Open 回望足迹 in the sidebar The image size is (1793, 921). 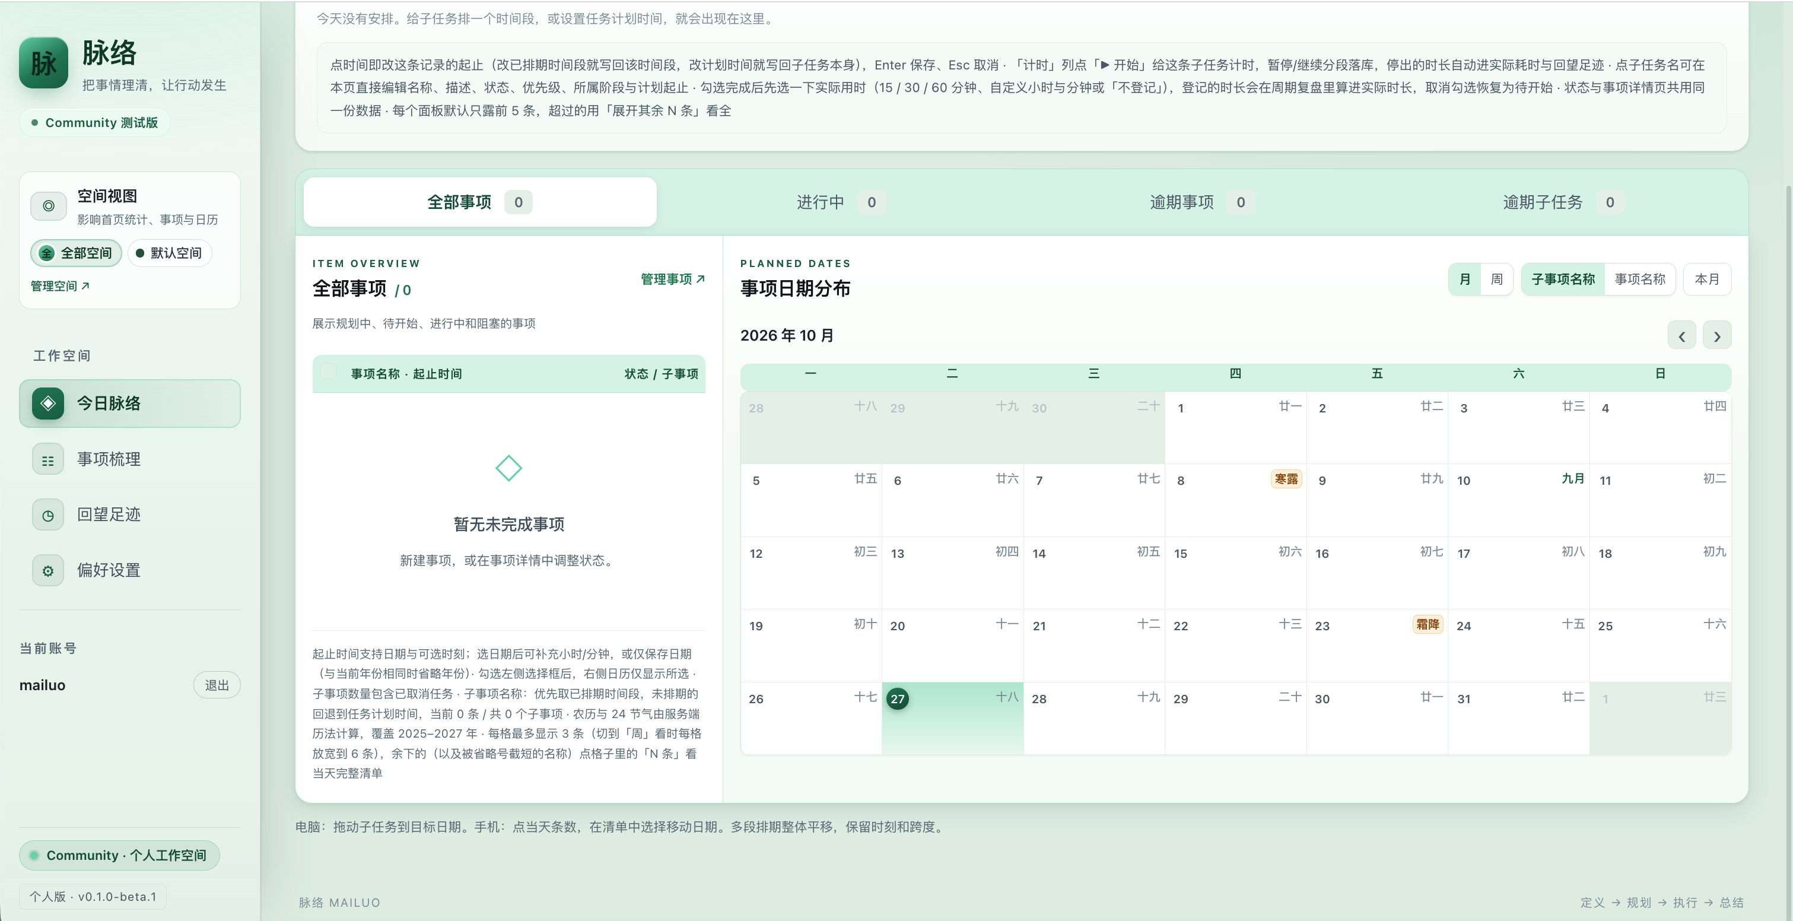click(x=130, y=515)
